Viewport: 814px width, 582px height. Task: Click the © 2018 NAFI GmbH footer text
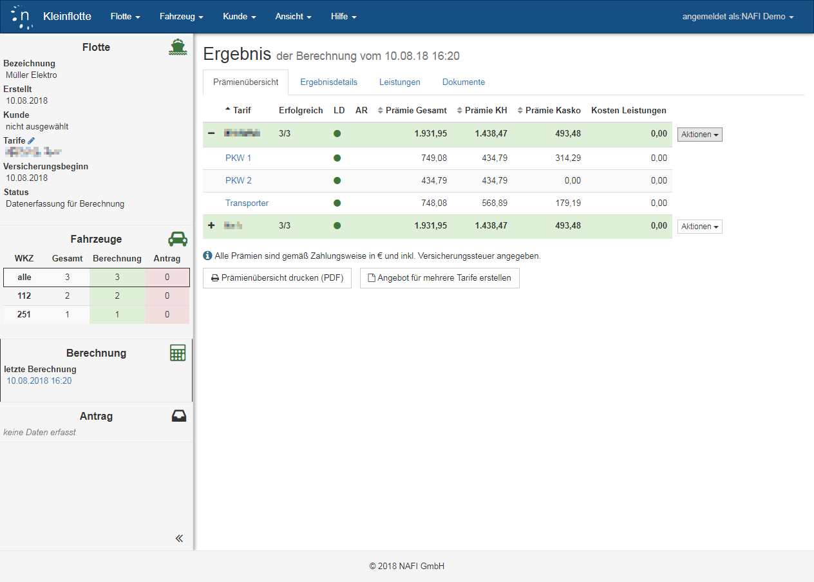[407, 566]
